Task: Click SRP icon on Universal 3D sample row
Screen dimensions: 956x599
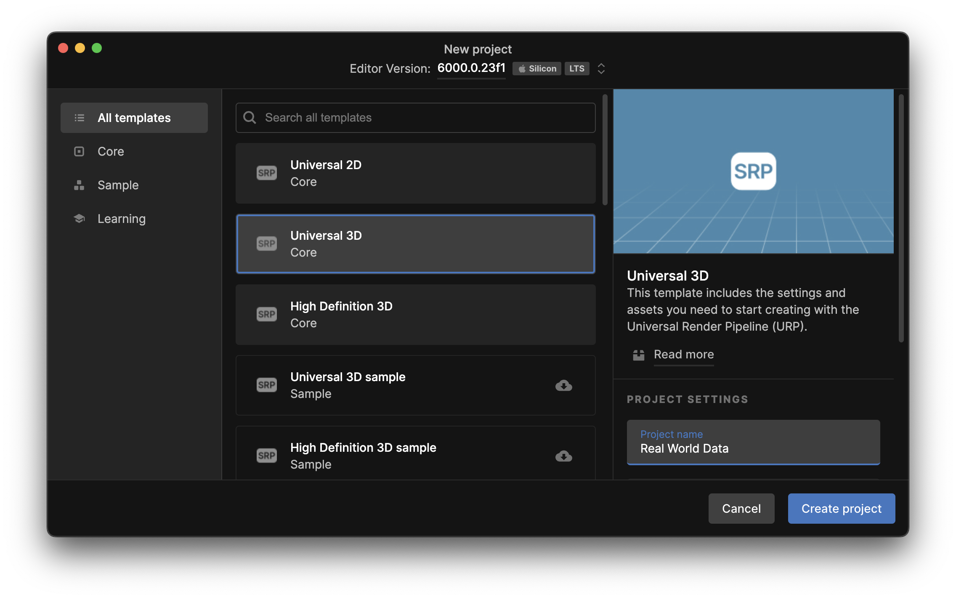Action: pos(267,385)
